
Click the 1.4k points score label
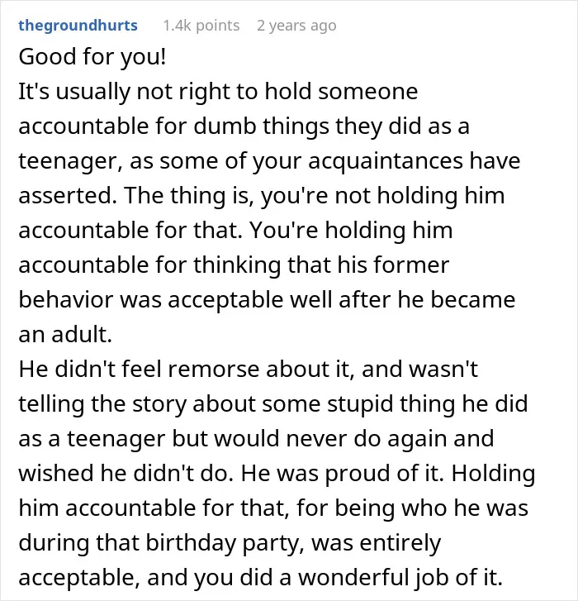point(201,26)
